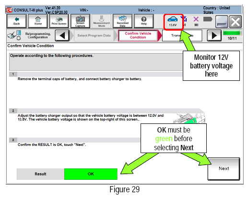This screenshot has height=199, width=248.
Task: Advance to next step with right arrow
Action: click(214, 35)
